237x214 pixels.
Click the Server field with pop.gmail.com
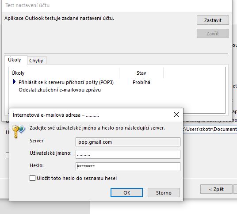pos(128,142)
